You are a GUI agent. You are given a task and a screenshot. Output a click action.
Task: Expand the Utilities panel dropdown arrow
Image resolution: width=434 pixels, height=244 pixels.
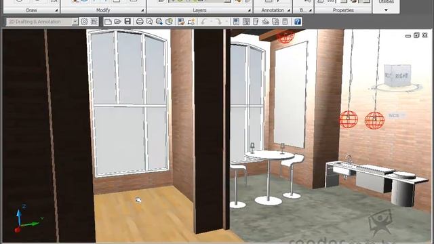pos(386,10)
